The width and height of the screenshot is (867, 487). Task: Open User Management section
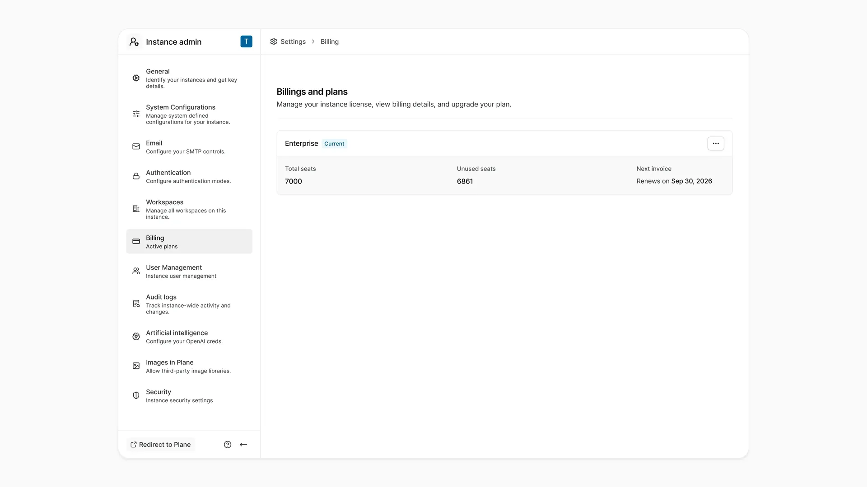(x=189, y=271)
